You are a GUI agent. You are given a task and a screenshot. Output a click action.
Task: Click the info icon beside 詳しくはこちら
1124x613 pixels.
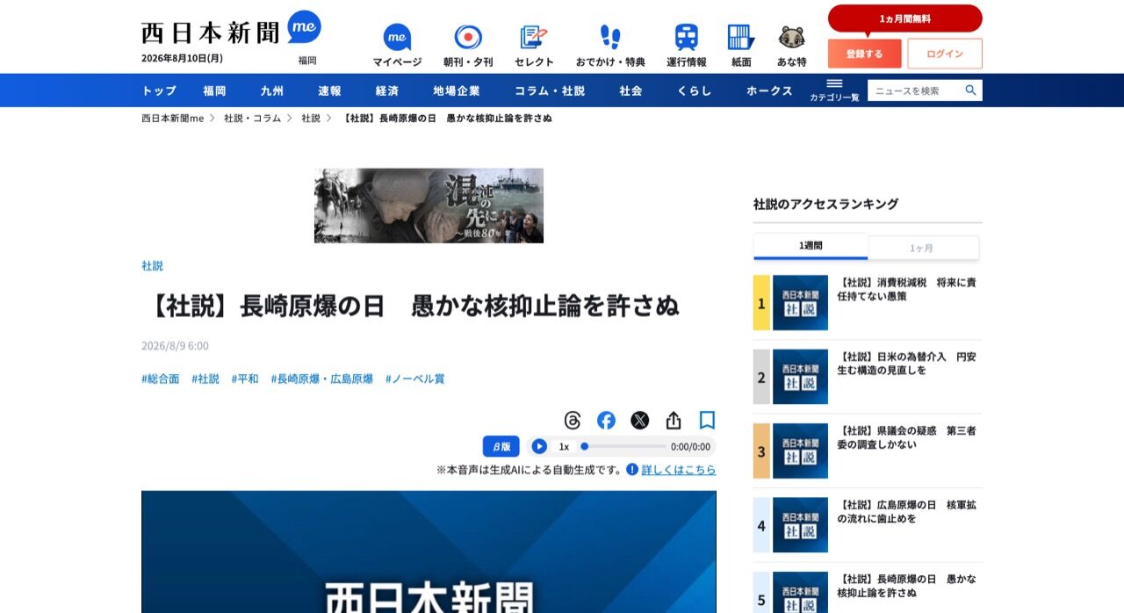click(x=632, y=470)
